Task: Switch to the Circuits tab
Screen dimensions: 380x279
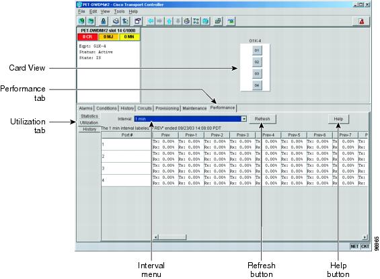Action: point(145,108)
